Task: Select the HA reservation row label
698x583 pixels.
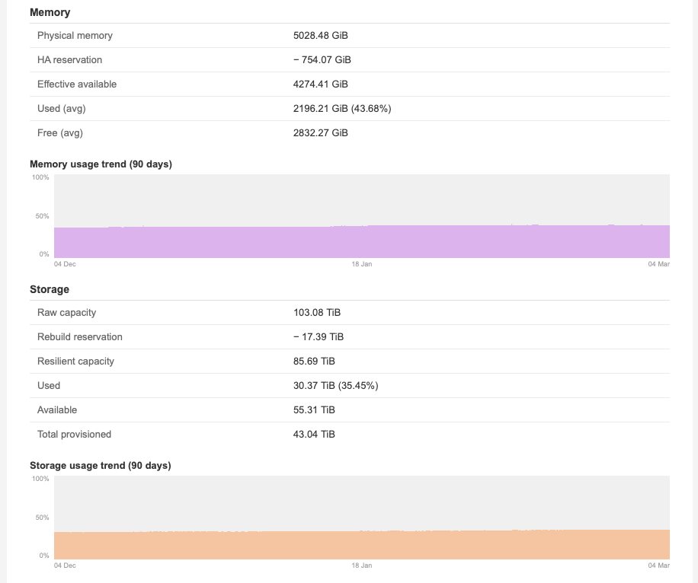Action: [69, 60]
